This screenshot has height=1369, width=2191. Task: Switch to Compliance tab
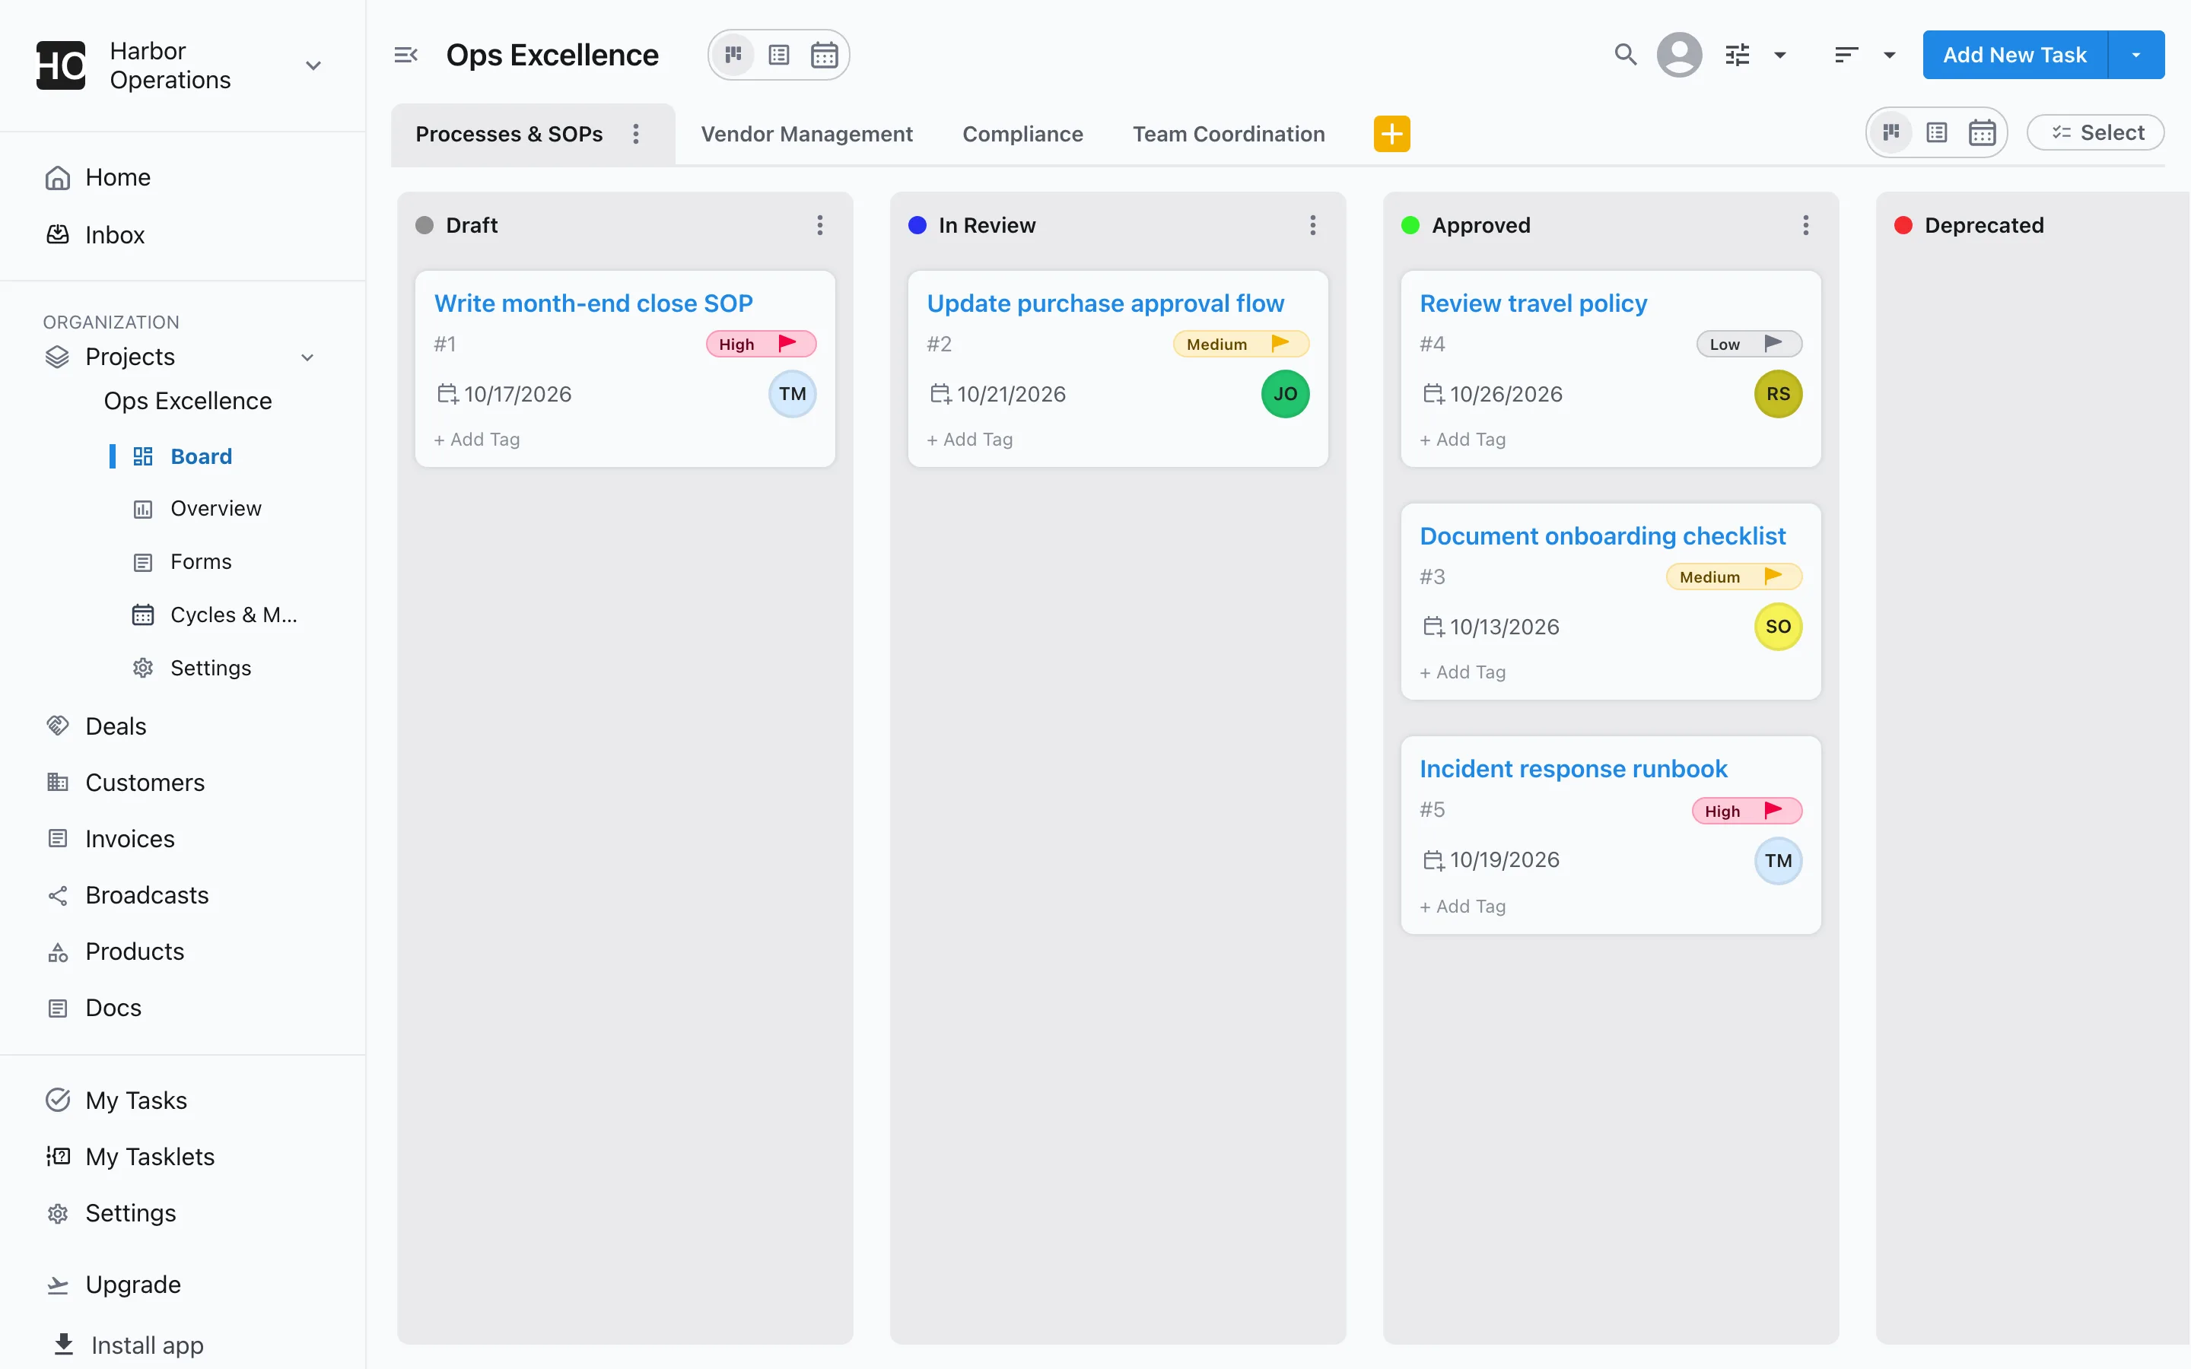pos(1022,134)
